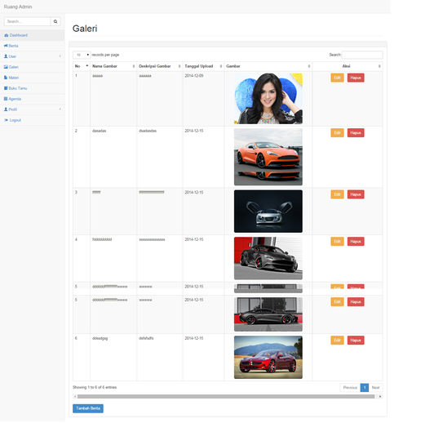Click the Buku Tamu book icon
Viewport: 434px width, 441px height.
click(x=6, y=88)
